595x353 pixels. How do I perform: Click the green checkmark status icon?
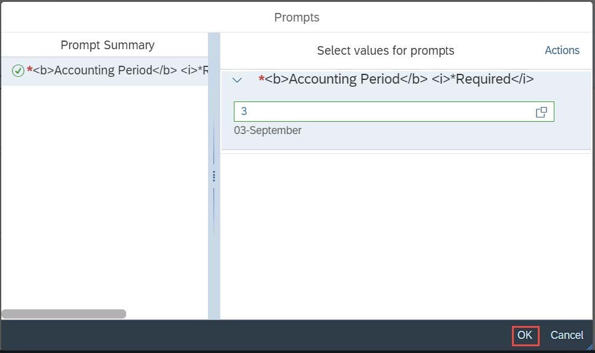point(18,71)
